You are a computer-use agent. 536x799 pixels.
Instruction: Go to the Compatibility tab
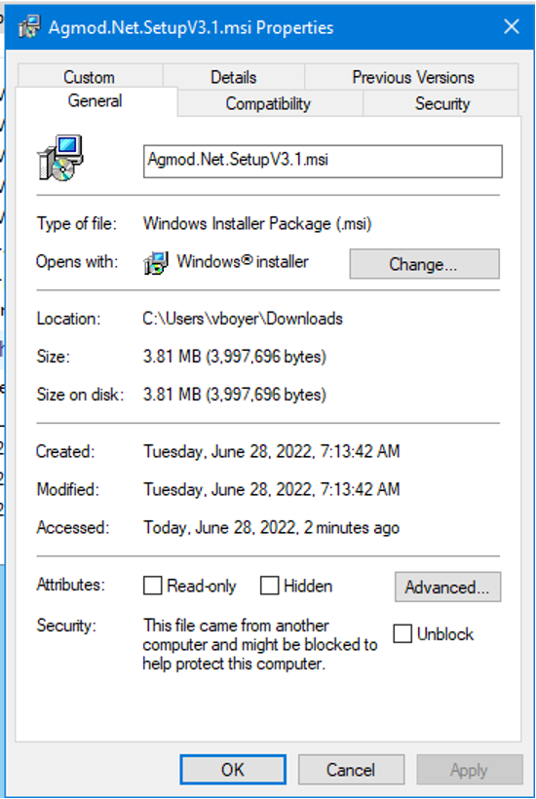(269, 103)
